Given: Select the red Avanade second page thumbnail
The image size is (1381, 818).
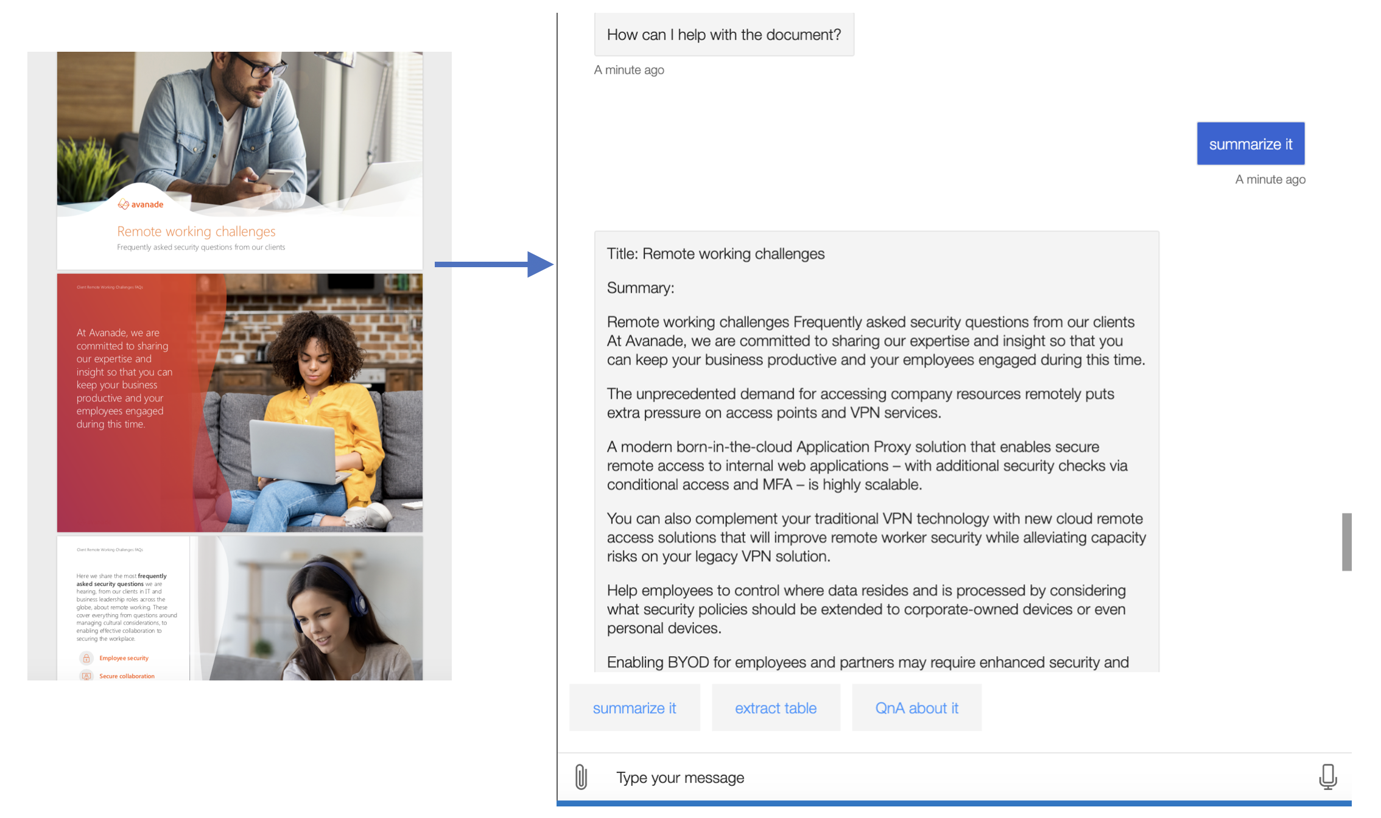Looking at the screenshot, I should 240,403.
